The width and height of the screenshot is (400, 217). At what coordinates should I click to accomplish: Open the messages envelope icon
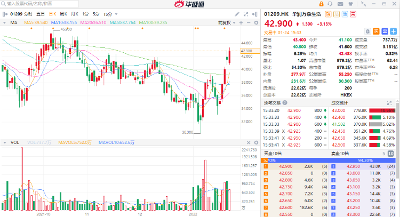340,4
